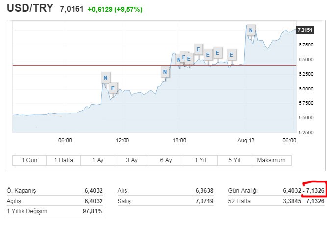Click the green +0,6129 (+9,57%) change
This screenshot has height=226, width=327.
115,10
